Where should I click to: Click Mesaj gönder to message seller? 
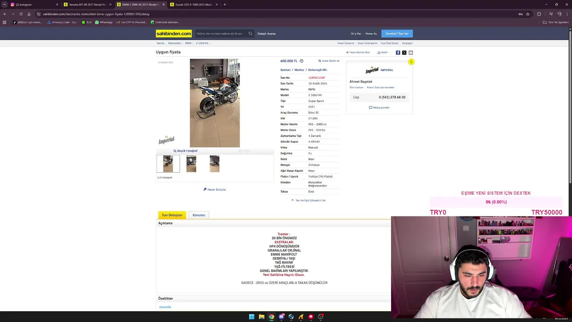379,108
